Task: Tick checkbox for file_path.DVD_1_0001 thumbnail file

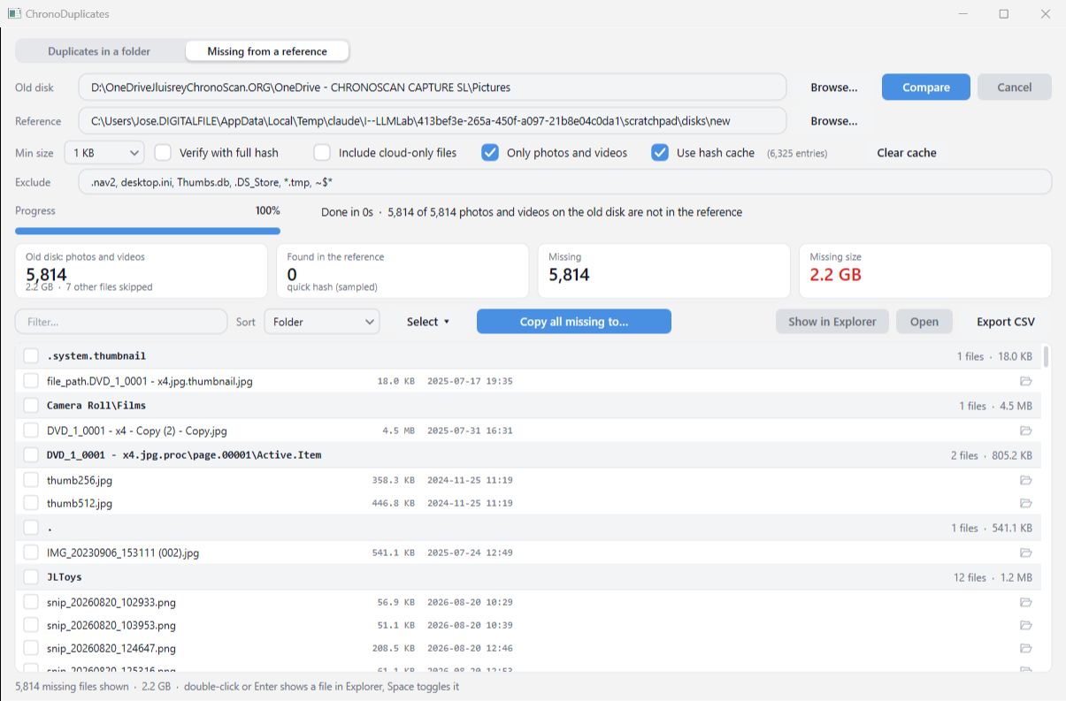Action: coord(31,381)
